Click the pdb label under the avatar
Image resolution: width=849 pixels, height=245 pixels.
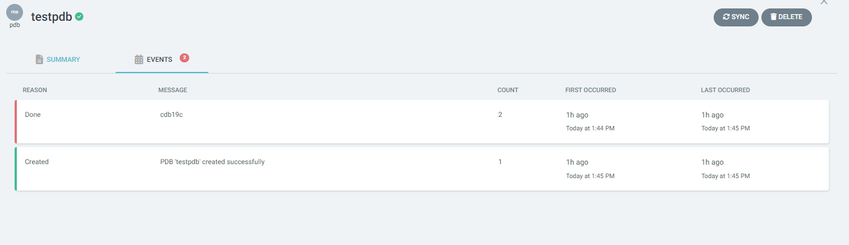pos(15,25)
